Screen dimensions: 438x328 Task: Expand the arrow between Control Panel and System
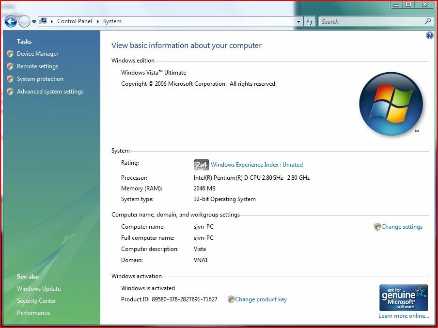[98, 21]
